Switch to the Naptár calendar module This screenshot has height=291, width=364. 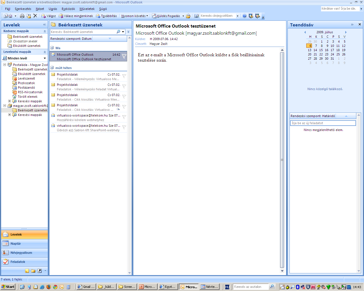coord(24,244)
